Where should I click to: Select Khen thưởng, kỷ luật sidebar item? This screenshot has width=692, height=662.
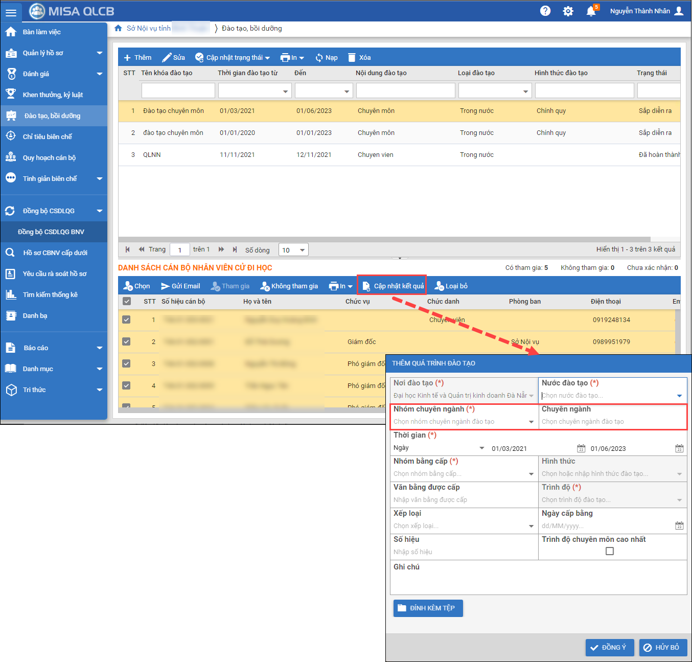pos(53,95)
